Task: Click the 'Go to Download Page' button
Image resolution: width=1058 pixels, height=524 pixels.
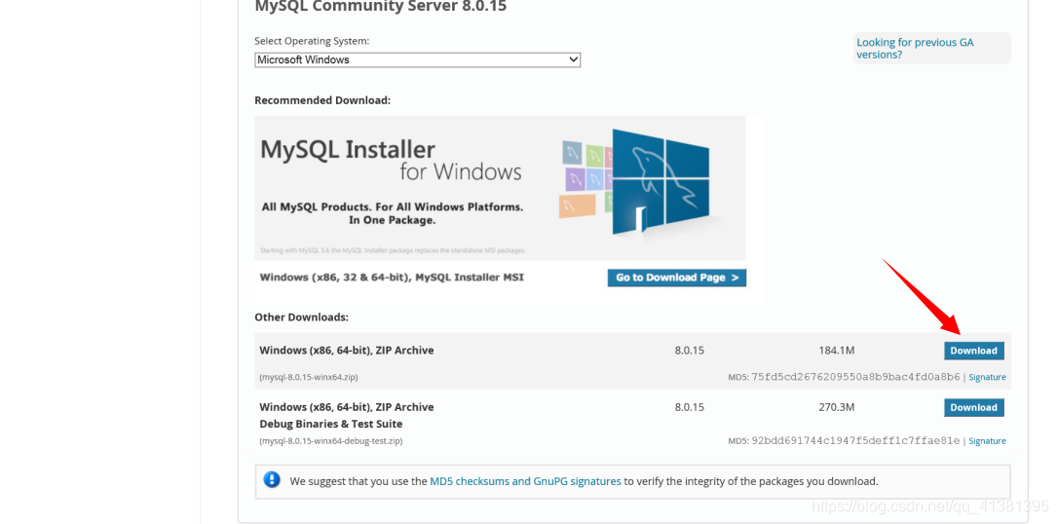Action: pos(677,278)
